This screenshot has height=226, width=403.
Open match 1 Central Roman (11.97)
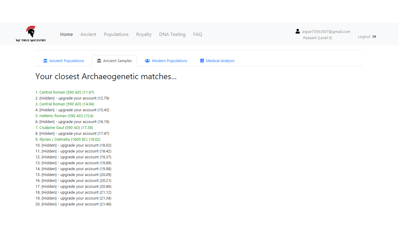pyautogui.click(x=65, y=92)
